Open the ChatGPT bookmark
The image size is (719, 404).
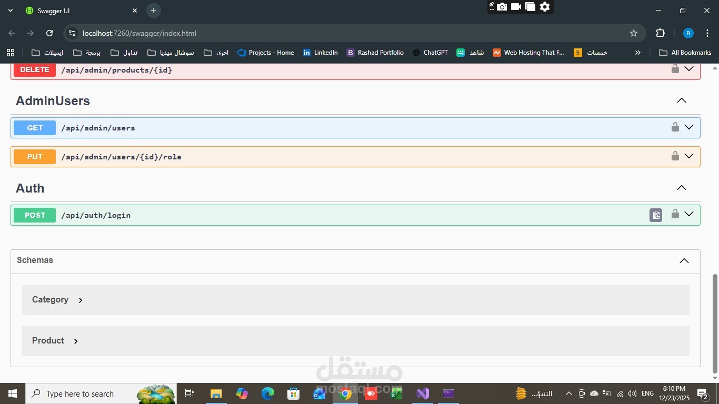431,53
